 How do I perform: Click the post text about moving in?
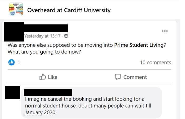click(87, 48)
